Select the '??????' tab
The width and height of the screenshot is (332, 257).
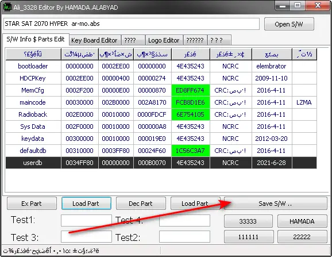(195, 40)
